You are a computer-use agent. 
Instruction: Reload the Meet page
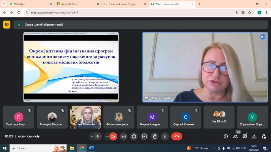pos(19,13)
